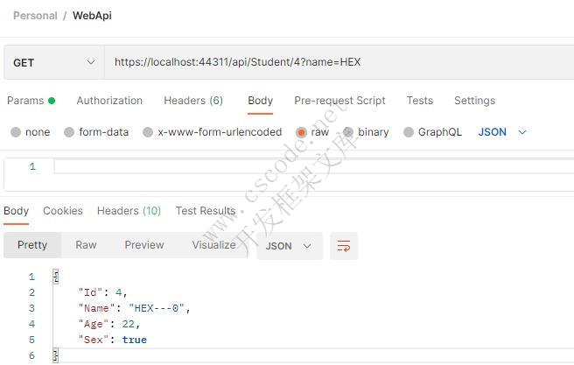The width and height of the screenshot is (574, 365).
Task: Open the Params request tab
Action: [x=31, y=101]
